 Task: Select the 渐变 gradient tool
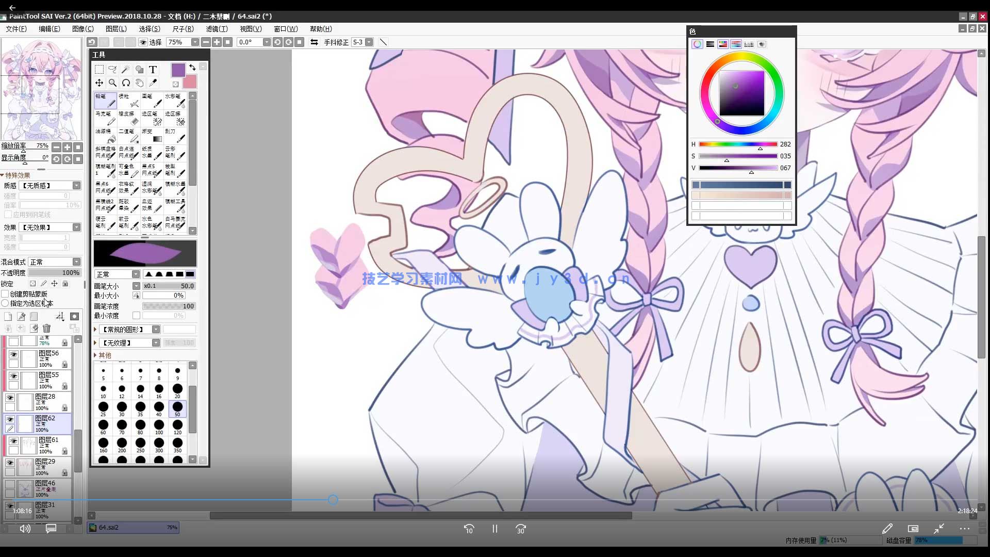pos(152,136)
